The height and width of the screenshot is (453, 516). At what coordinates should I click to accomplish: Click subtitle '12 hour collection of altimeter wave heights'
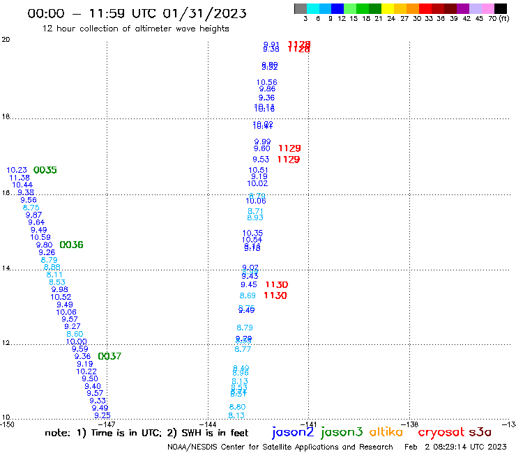[x=135, y=29]
